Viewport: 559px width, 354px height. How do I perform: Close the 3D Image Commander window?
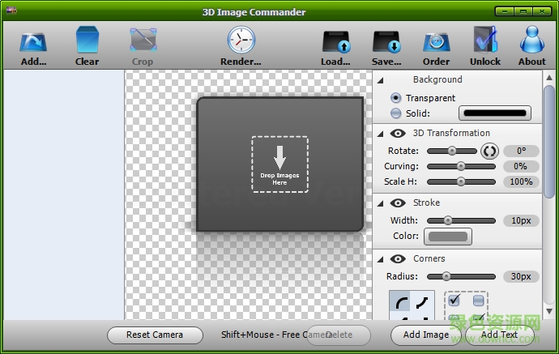pos(542,11)
